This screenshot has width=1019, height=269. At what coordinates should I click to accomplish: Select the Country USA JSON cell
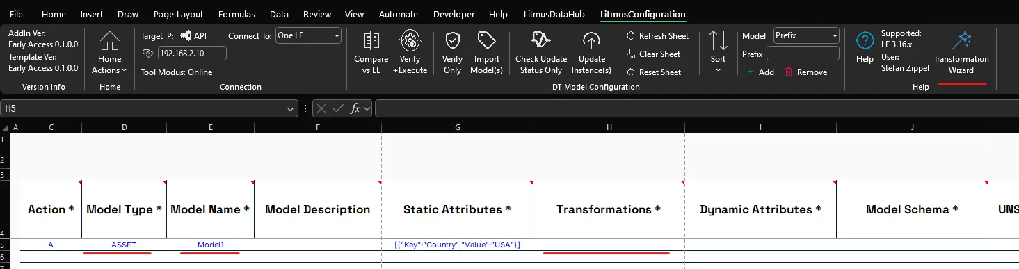coord(458,245)
